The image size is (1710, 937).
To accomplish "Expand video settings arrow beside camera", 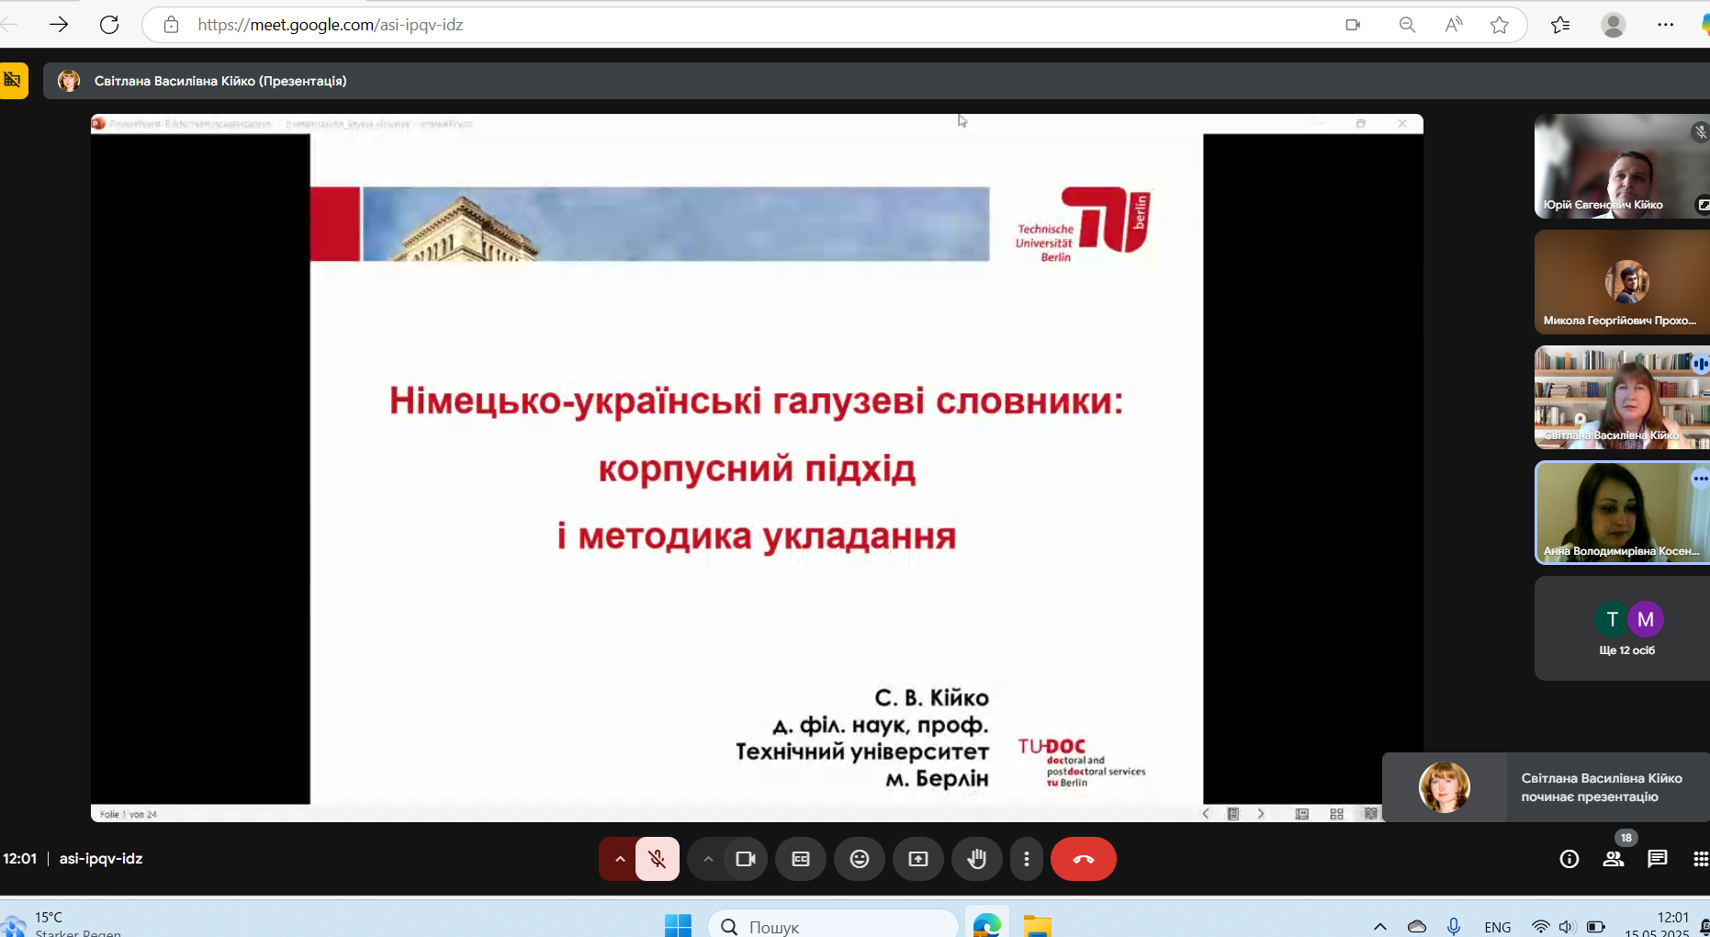I will point(708,859).
